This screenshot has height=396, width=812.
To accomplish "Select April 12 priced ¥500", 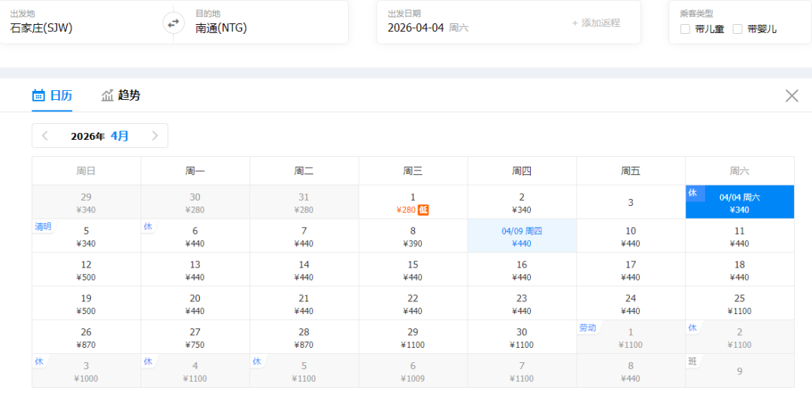I will click(x=86, y=269).
